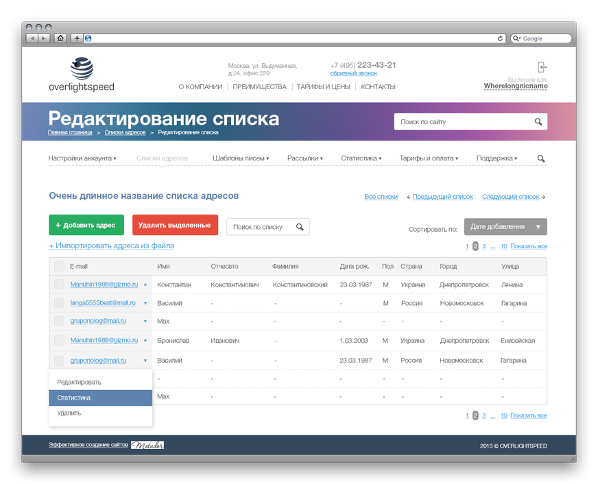The height and width of the screenshot is (484, 598).
Task: Open the browser home page icon
Action: 60,38
